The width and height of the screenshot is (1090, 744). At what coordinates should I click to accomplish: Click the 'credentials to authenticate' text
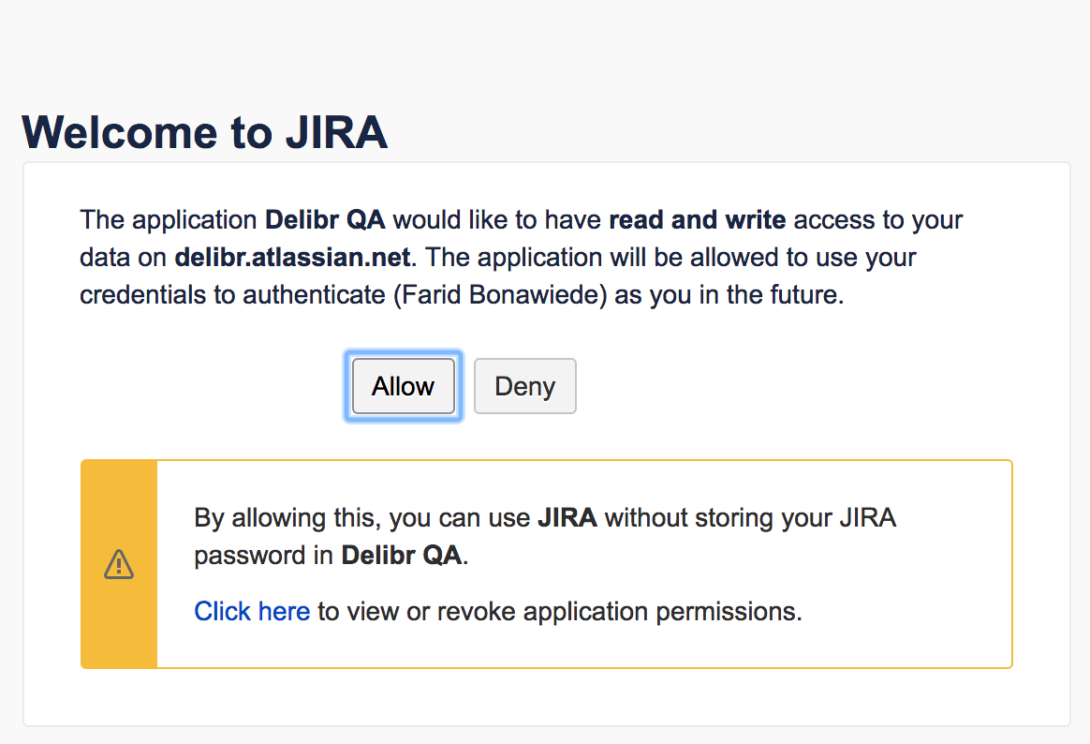point(232,295)
